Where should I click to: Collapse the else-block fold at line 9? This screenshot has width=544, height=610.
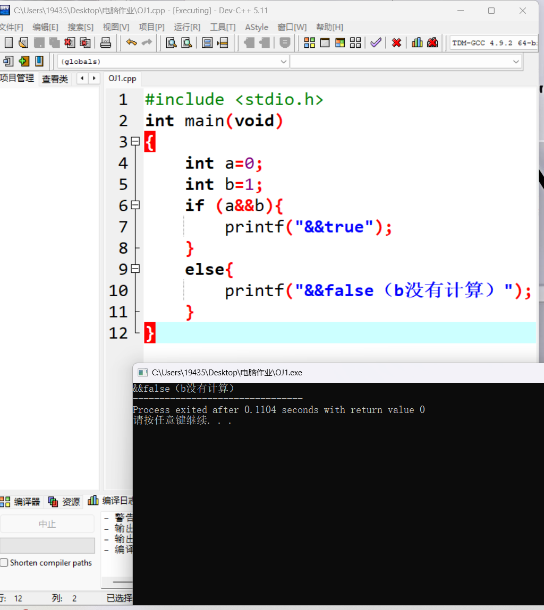click(135, 269)
